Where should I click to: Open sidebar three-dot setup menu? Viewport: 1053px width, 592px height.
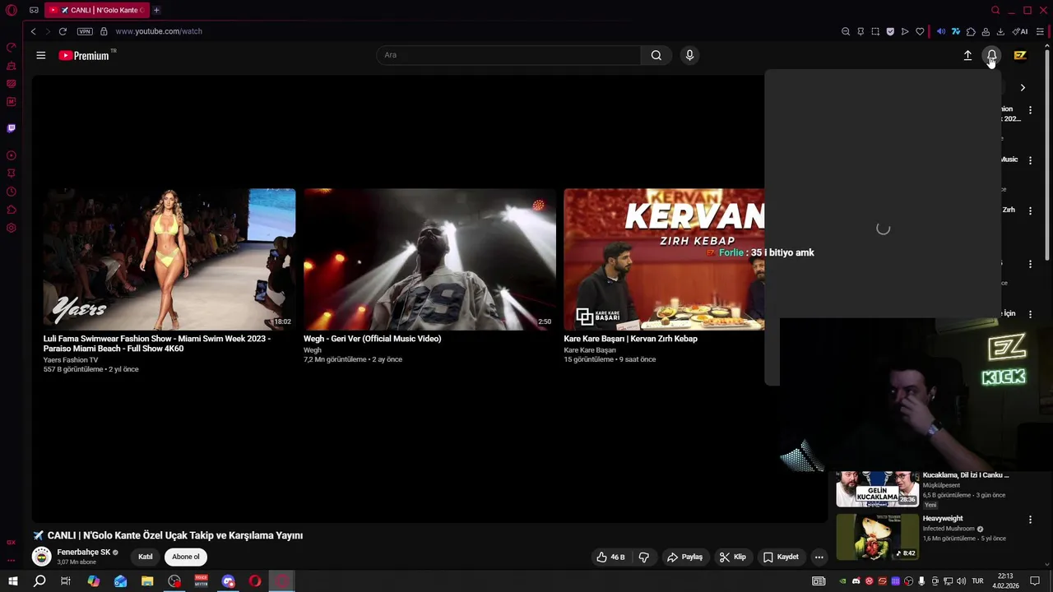pos(12,560)
